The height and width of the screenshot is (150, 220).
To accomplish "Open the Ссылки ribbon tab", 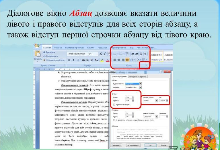I will coord(91,48).
